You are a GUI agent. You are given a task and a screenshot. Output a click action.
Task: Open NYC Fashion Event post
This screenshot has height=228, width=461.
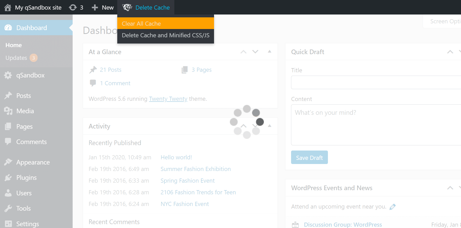click(x=185, y=204)
